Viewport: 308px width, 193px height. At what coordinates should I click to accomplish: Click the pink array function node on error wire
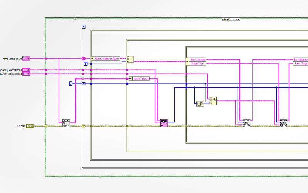coord(164,123)
